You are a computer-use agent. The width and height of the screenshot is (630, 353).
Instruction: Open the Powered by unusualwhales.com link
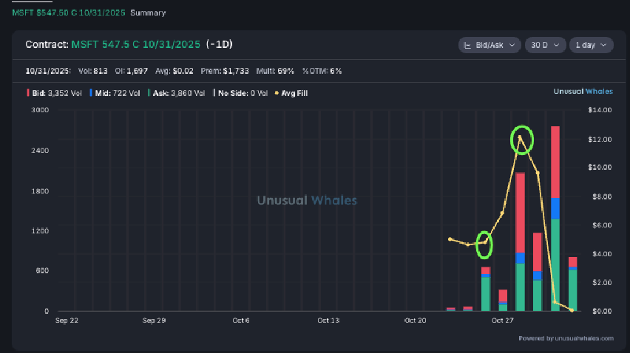(566, 338)
